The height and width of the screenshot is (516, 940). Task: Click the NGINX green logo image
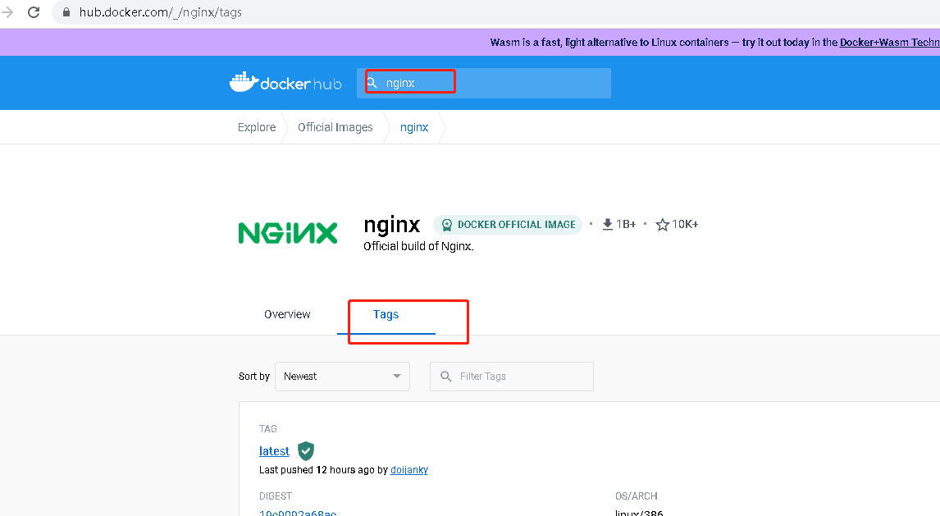(288, 233)
